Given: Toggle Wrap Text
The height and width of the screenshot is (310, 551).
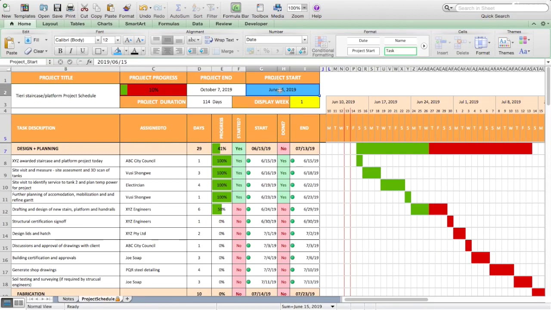Looking at the screenshot, I should tap(221, 40).
